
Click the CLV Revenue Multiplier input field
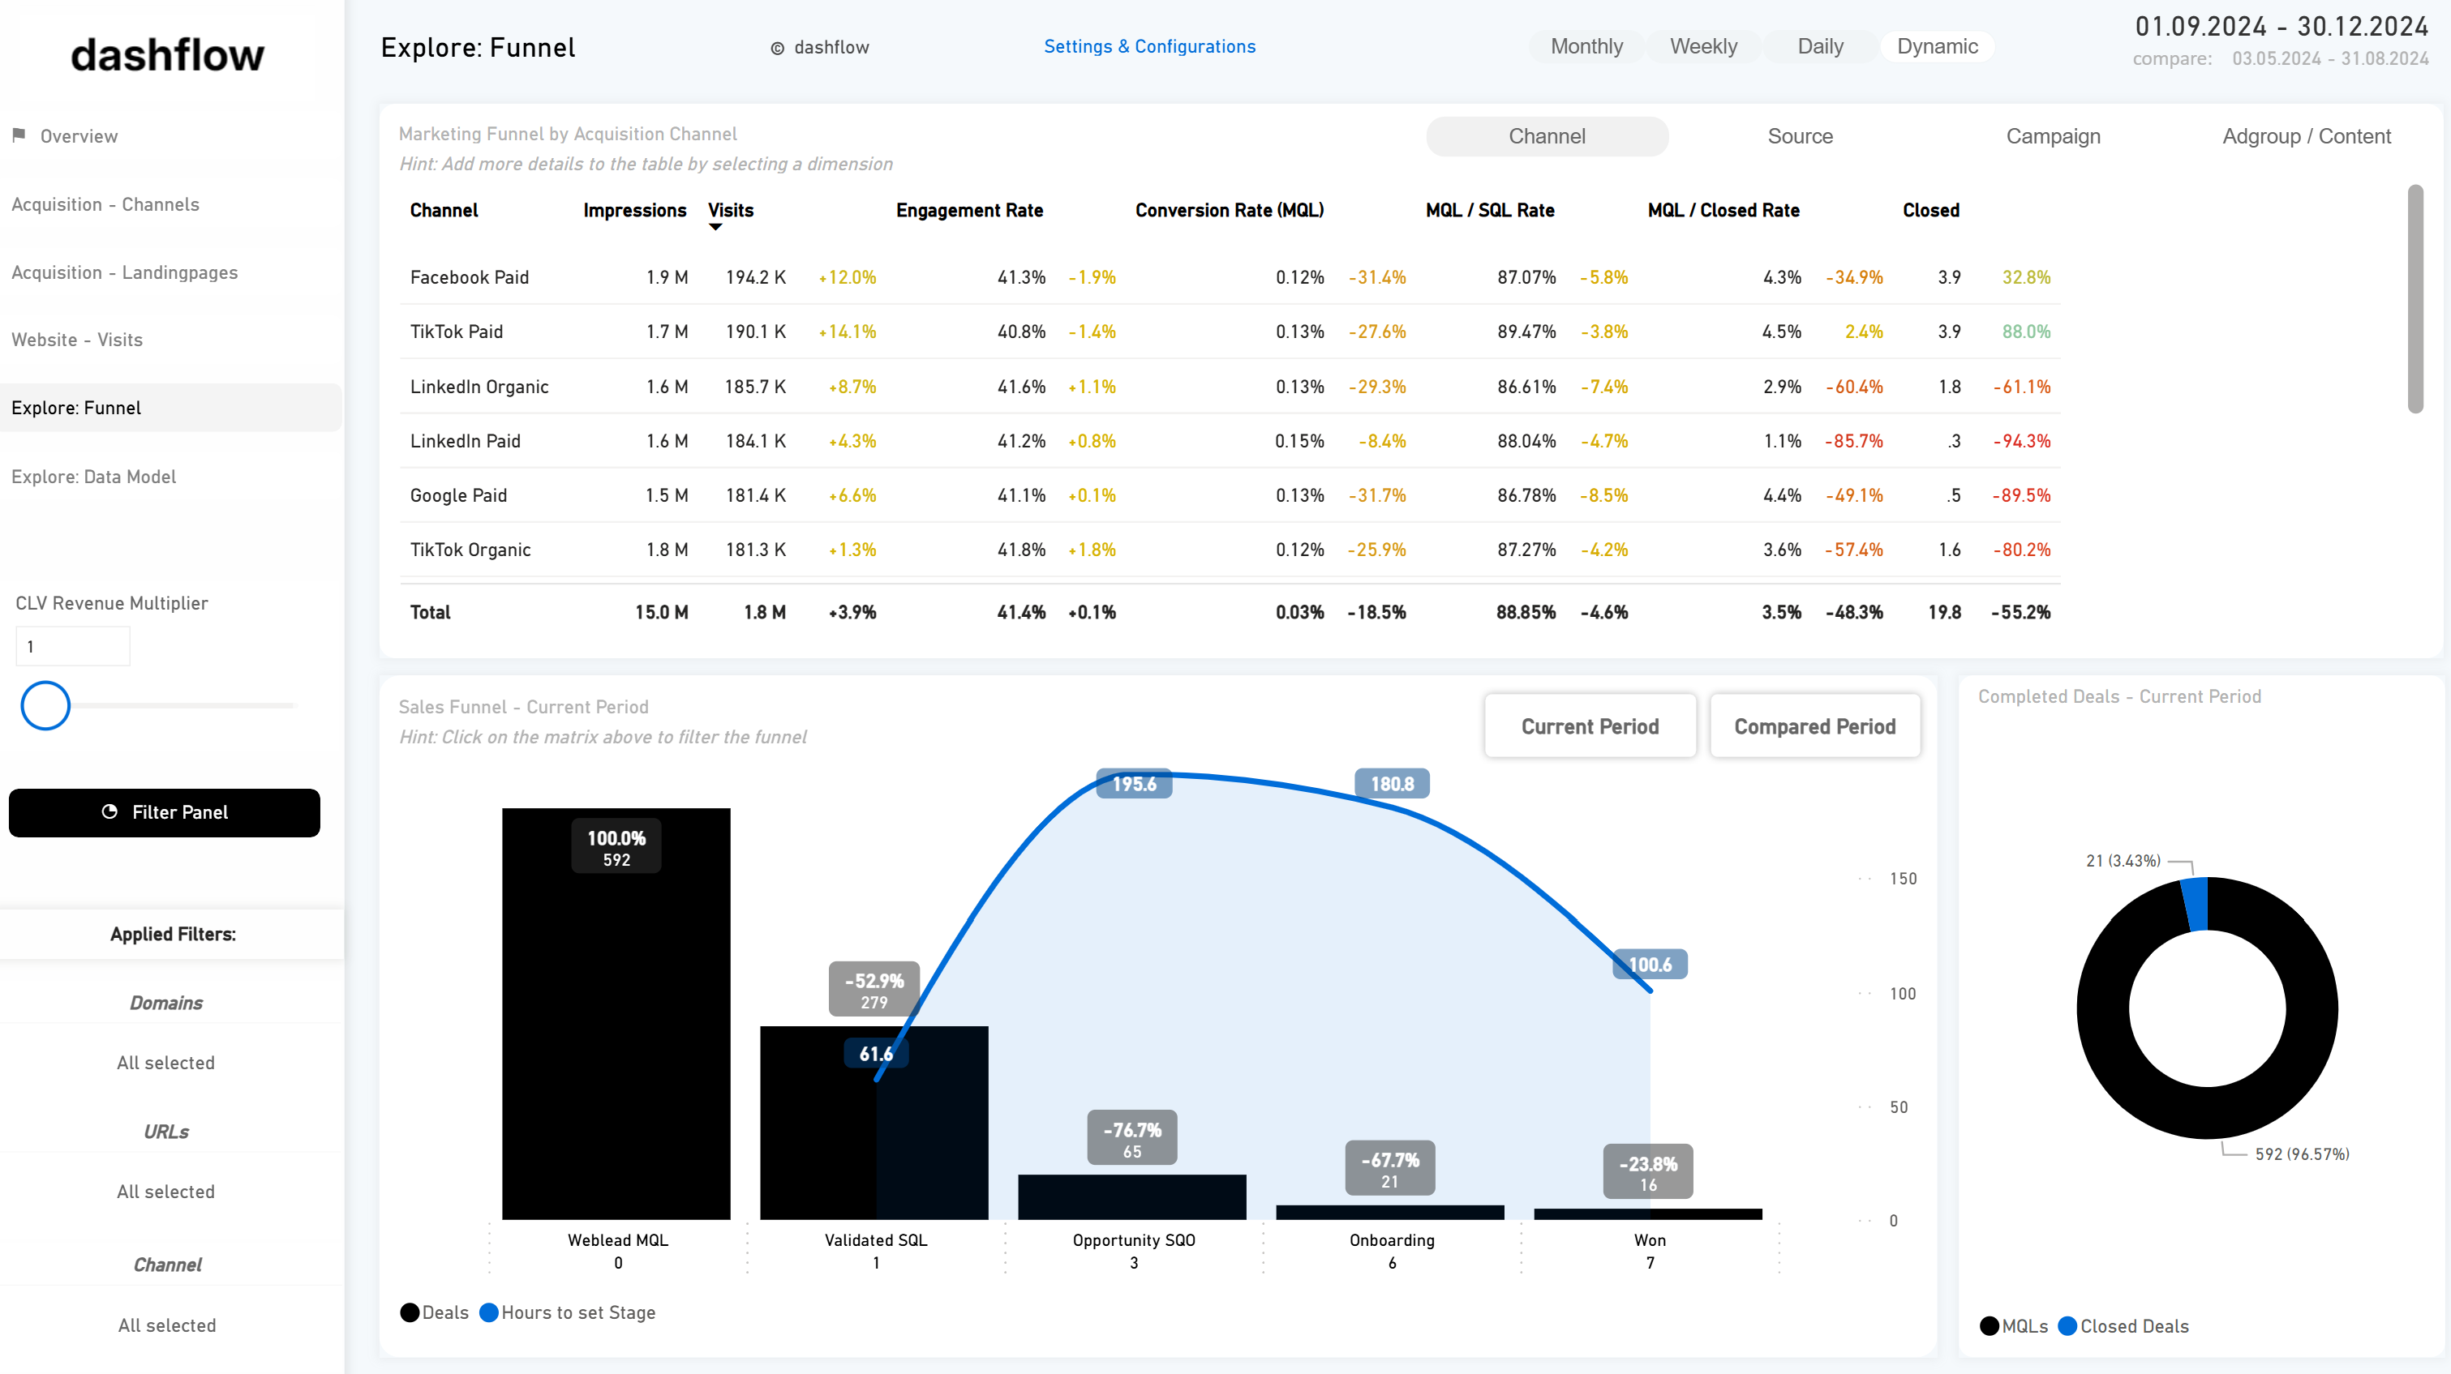pyautogui.click(x=72, y=647)
